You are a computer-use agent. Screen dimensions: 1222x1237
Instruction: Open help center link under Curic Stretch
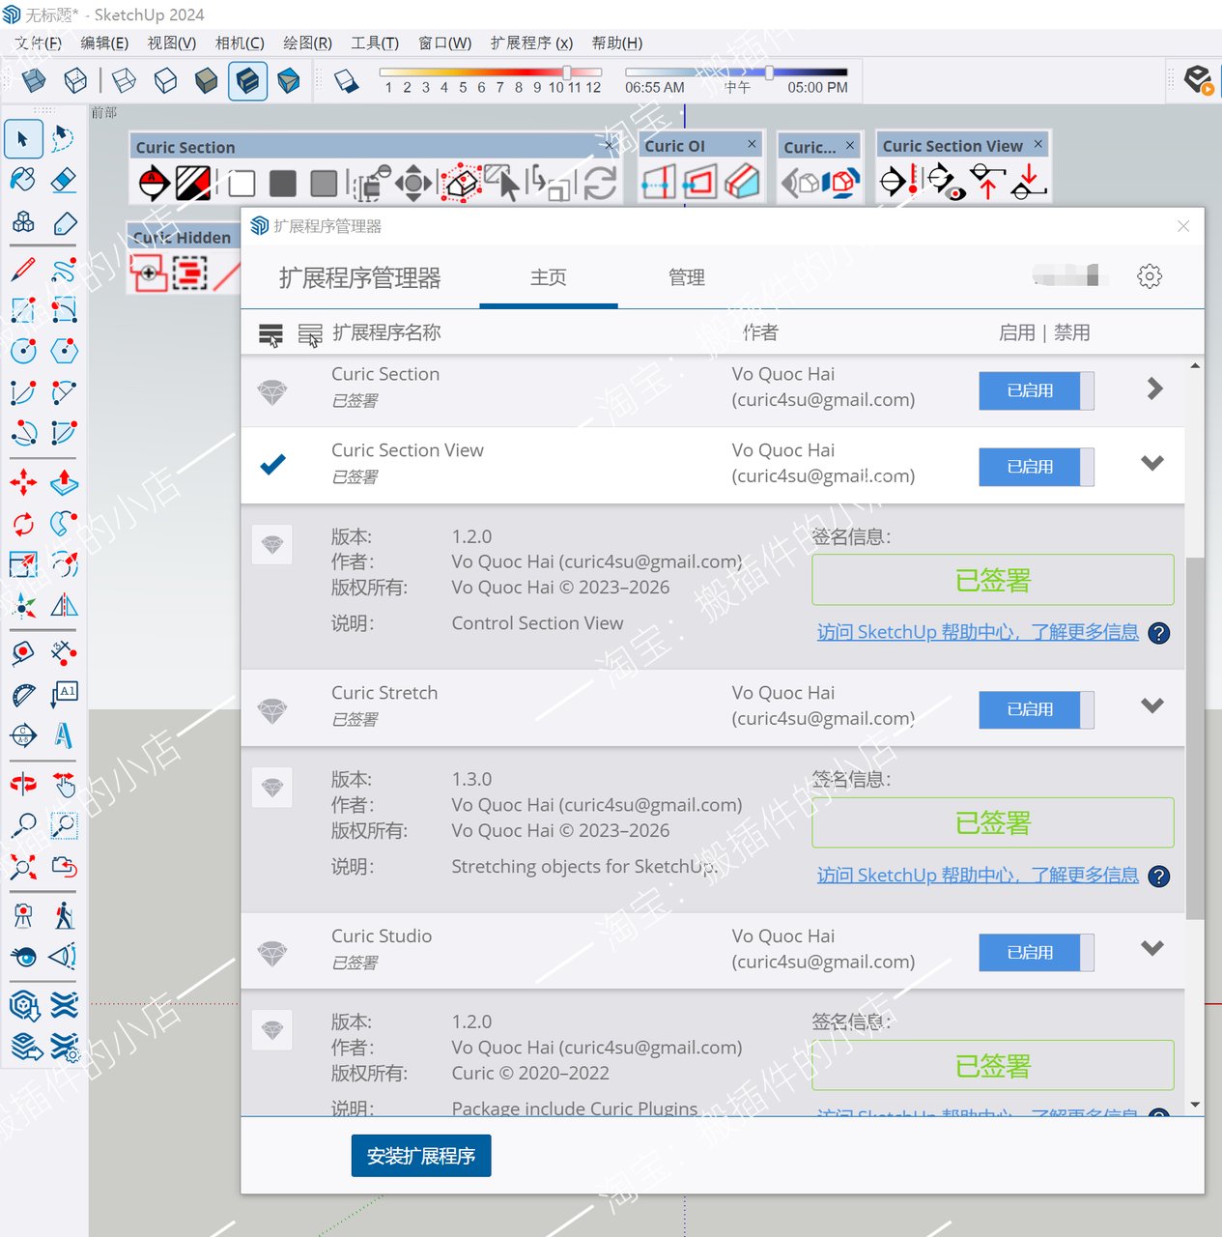tap(978, 876)
